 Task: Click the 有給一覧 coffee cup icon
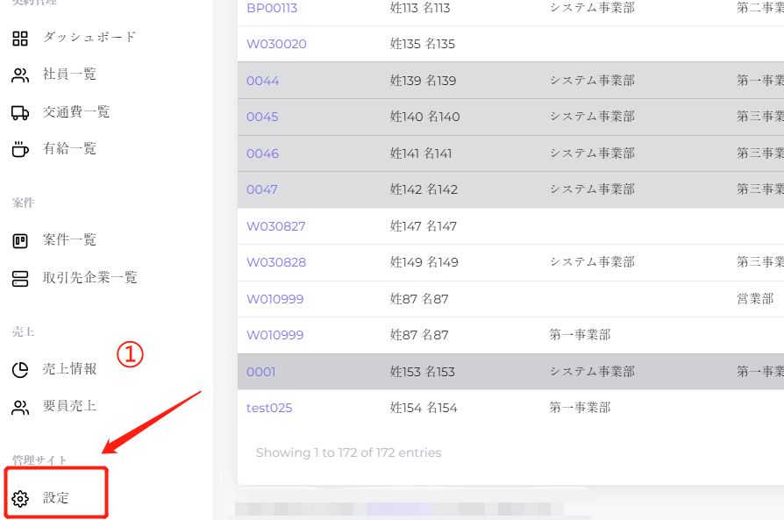[x=20, y=149]
